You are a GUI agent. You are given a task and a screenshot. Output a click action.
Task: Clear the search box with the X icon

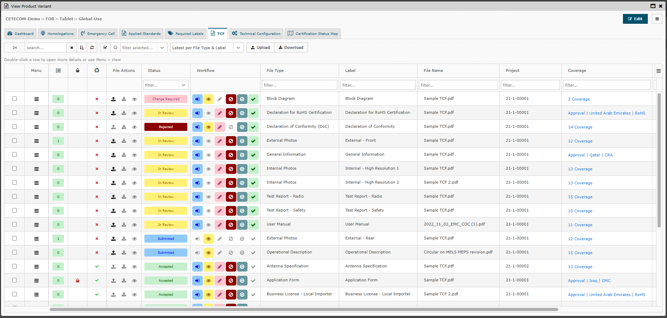[72, 47]
